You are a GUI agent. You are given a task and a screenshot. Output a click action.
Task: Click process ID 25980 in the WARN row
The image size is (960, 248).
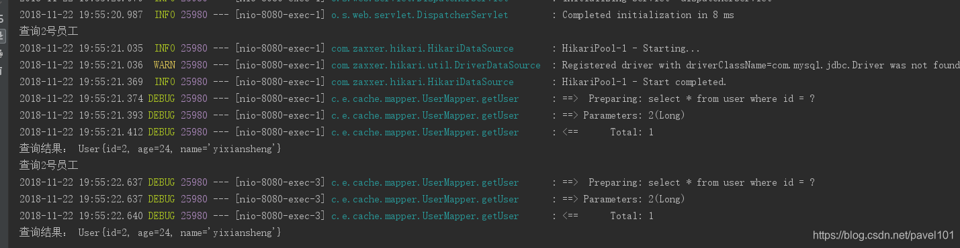[x=194, y=65]
